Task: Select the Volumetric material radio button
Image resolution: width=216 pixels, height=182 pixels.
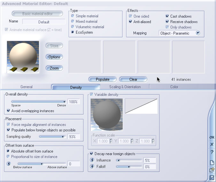Action: [73, 27]
